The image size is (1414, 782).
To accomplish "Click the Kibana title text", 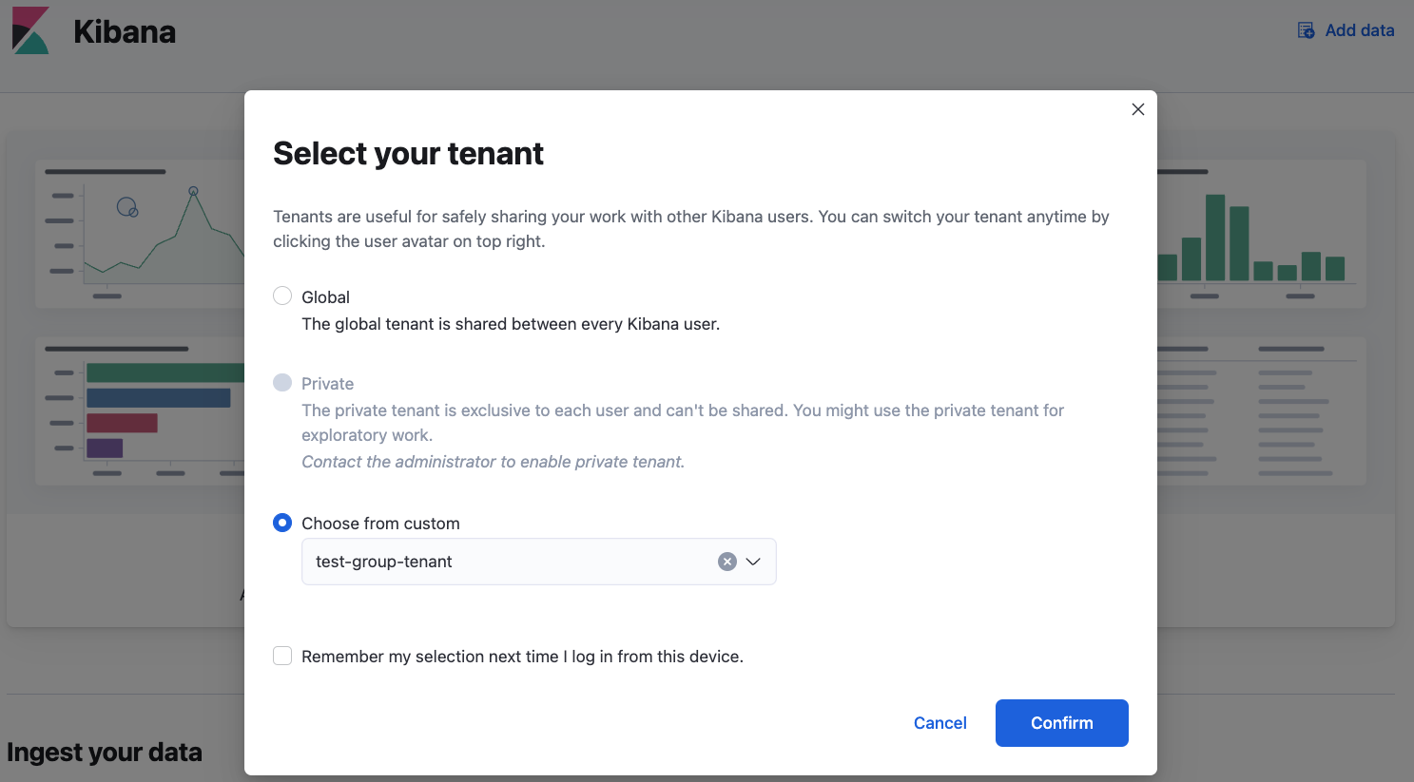I will [x=125, y=29].
